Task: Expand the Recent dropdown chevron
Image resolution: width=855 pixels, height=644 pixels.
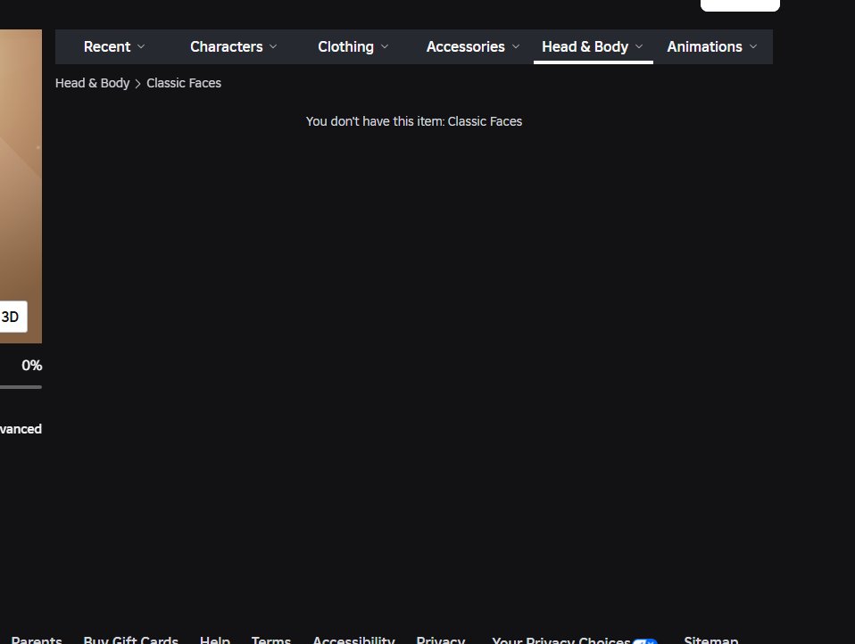Action: click(141, 47)
